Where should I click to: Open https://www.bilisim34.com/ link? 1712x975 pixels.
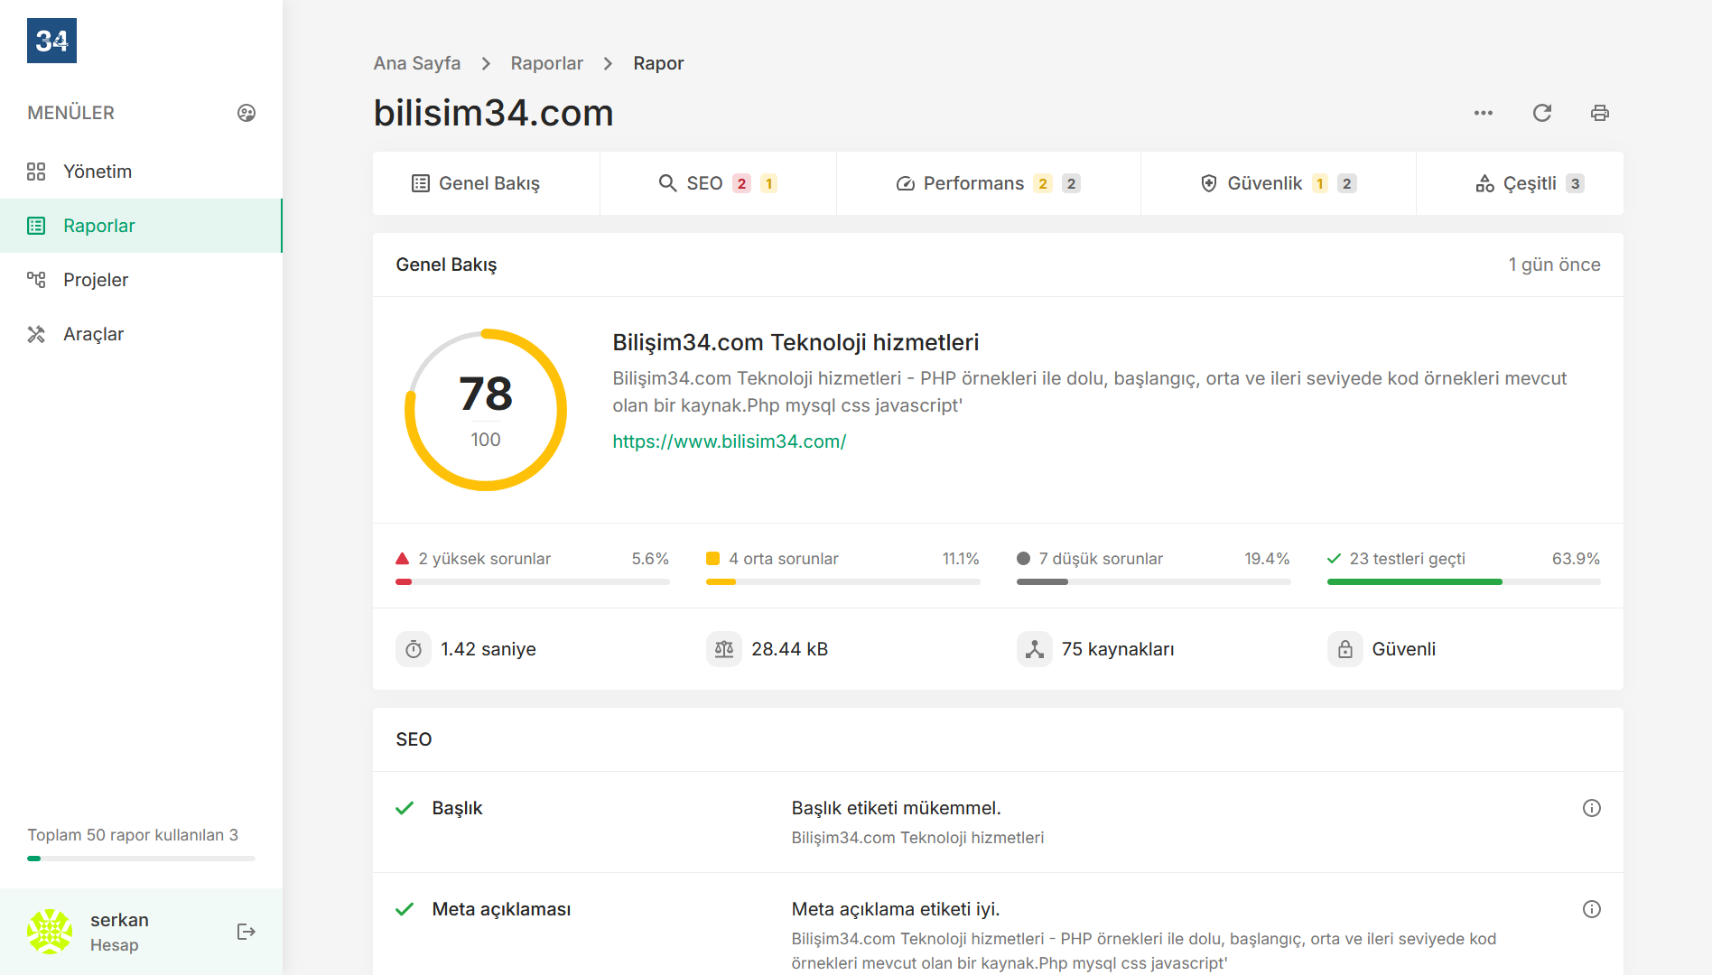[x=730, y=441]
